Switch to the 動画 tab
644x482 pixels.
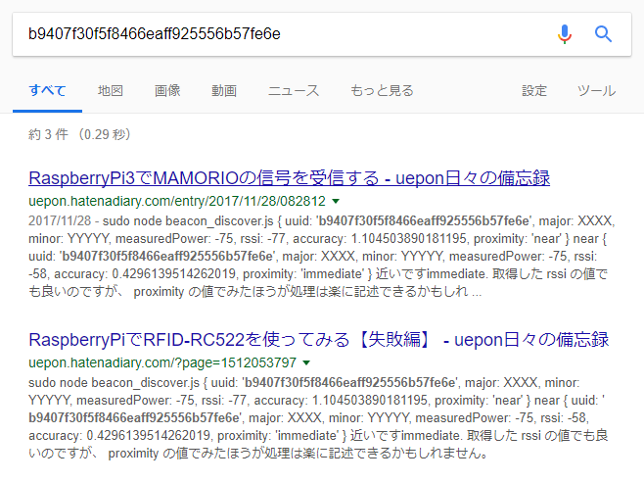pyautogui.click(x=224, y=91)
